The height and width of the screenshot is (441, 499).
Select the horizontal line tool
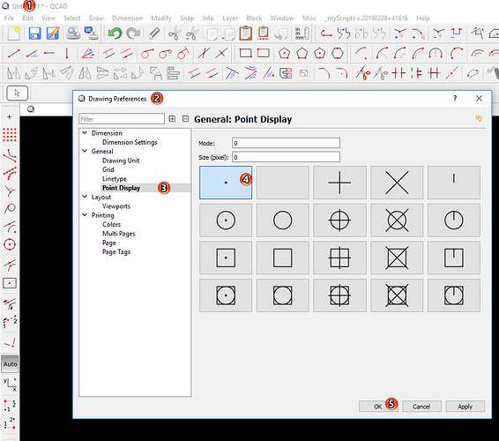[49, 53]
